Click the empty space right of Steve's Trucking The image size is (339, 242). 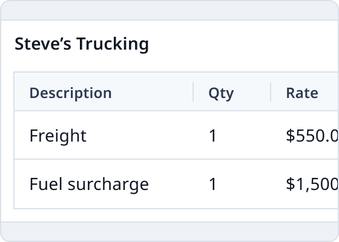click(x=242, y=44)
